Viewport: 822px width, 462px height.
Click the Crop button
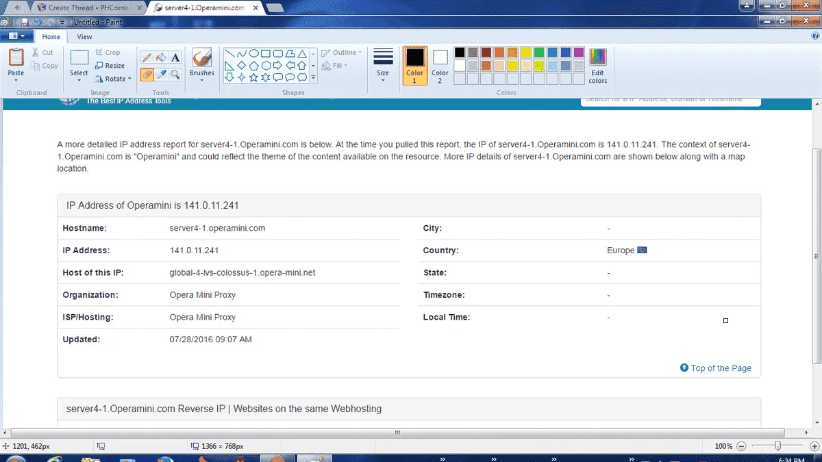108,53
